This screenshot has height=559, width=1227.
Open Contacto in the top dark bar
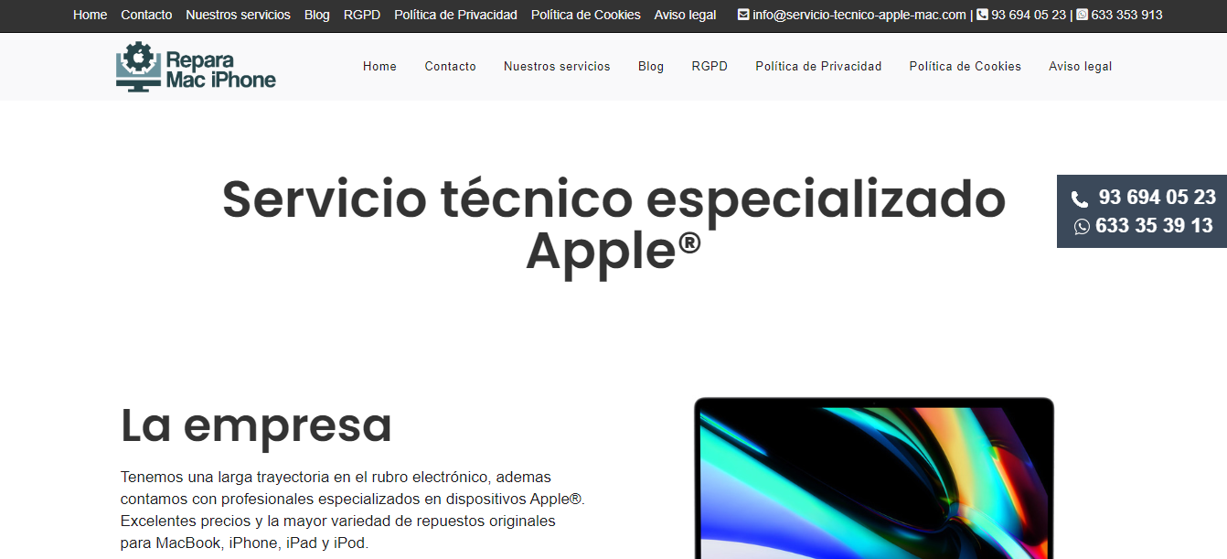[x=146, y=15]
